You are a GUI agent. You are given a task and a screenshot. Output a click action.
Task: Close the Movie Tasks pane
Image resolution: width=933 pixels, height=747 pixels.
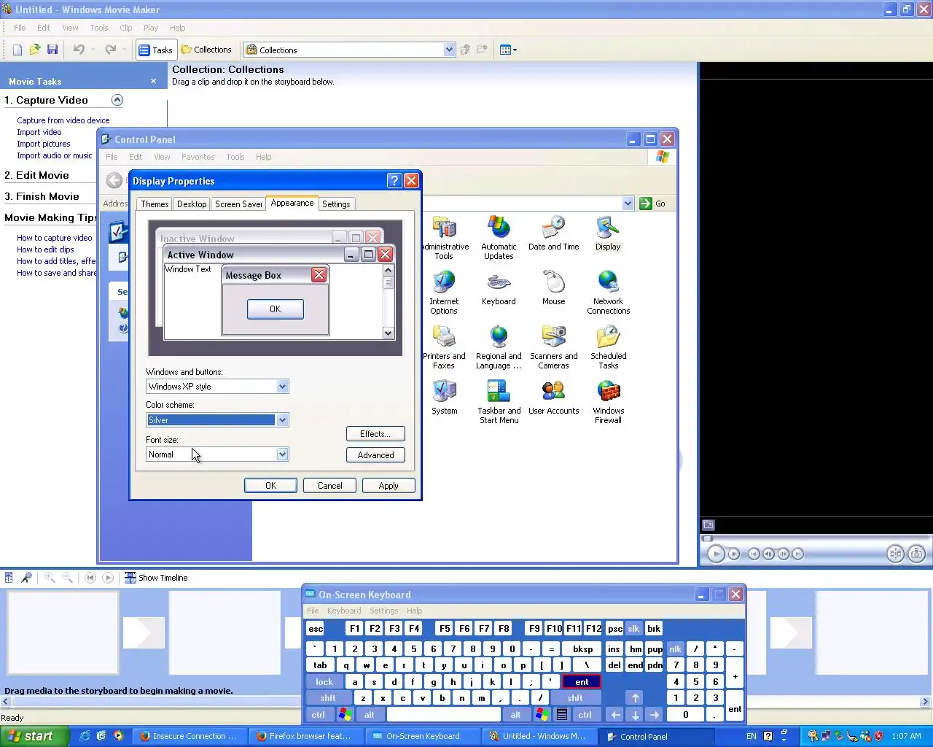[x=153, y=81]
